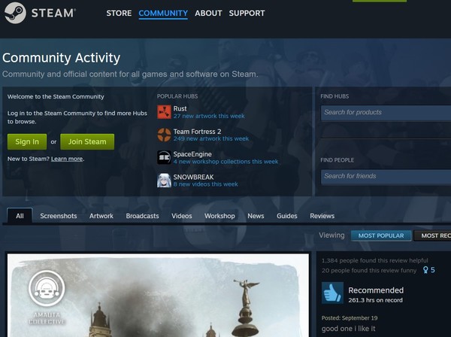Switch to the Workshop tab
The width and height of the screenshot is (451, 337).
[x=219, y=216]
